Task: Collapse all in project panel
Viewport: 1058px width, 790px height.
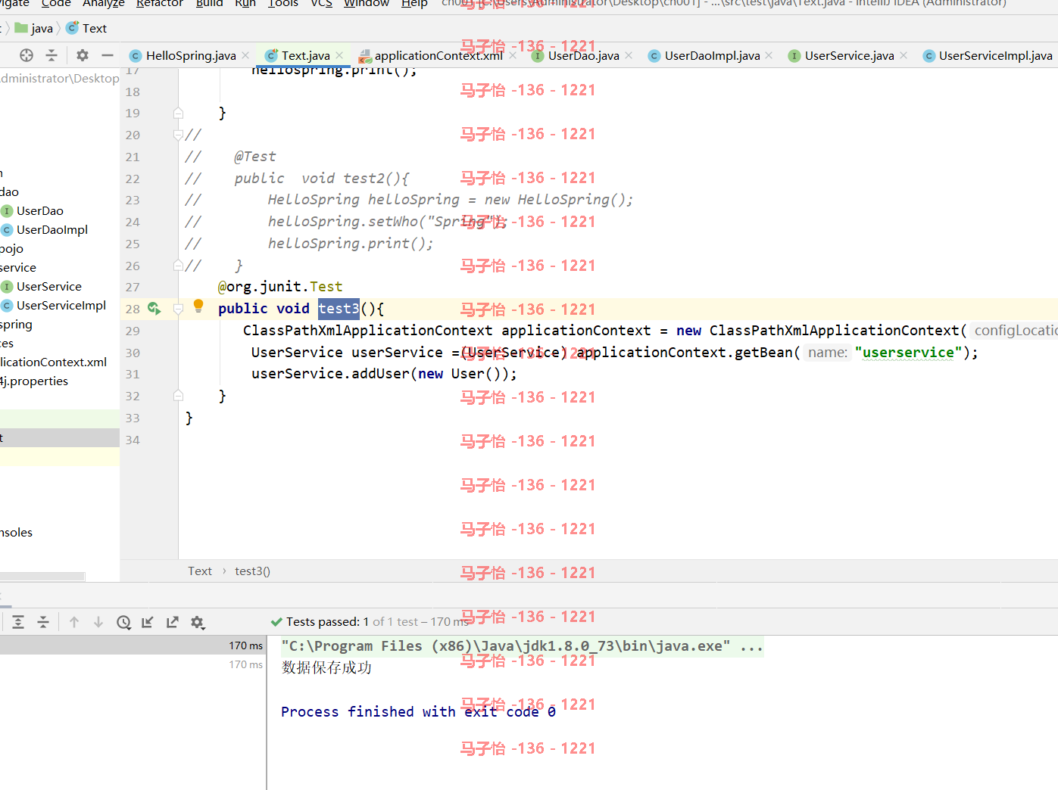Action: [51, 55]
